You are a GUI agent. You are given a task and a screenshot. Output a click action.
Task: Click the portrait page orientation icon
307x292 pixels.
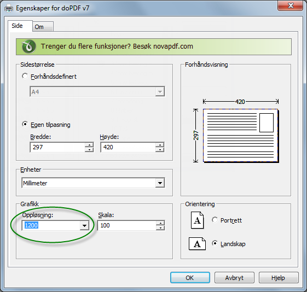pos(198,220)
